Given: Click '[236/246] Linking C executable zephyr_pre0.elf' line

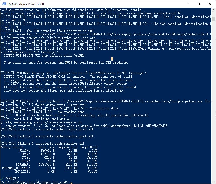Looking at the screenshot, I should [x=47, y=129].
